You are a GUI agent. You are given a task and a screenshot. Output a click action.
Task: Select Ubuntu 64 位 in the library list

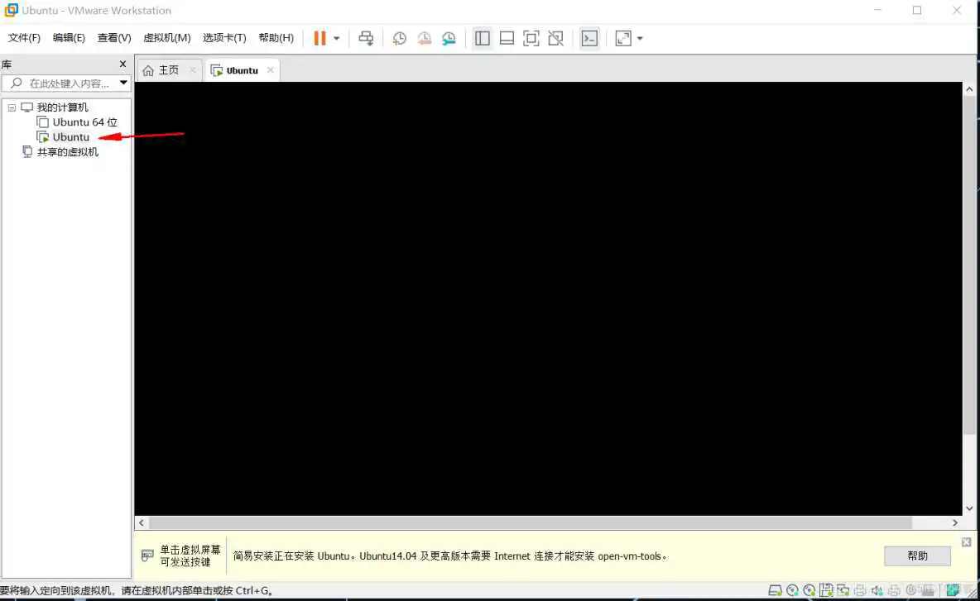coord(83,122)
